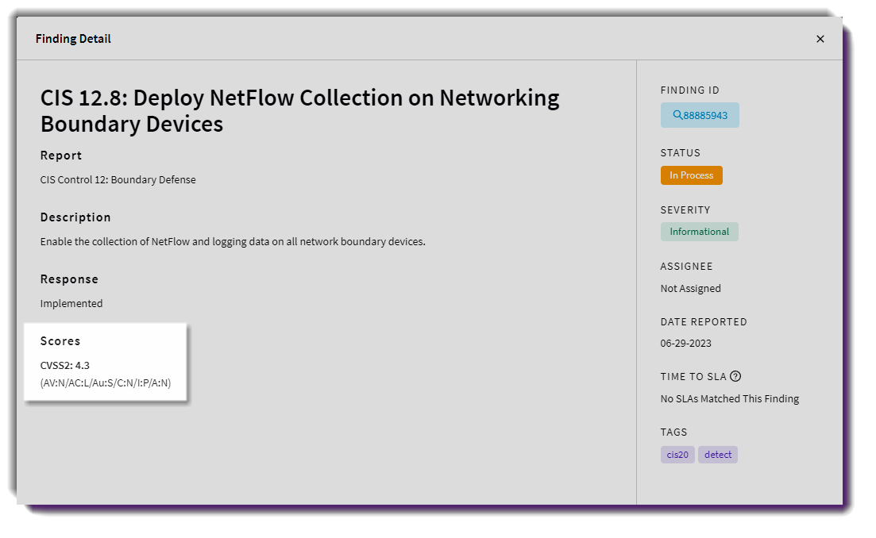This screenshot has height=538, width=876.
Task: Click the TIME TO SLA label
Action: coord(693,377)
